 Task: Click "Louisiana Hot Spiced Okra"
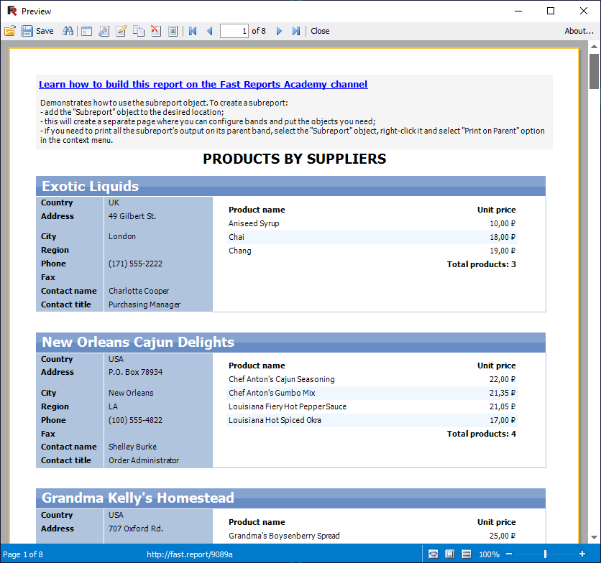[x=275, y=420]
